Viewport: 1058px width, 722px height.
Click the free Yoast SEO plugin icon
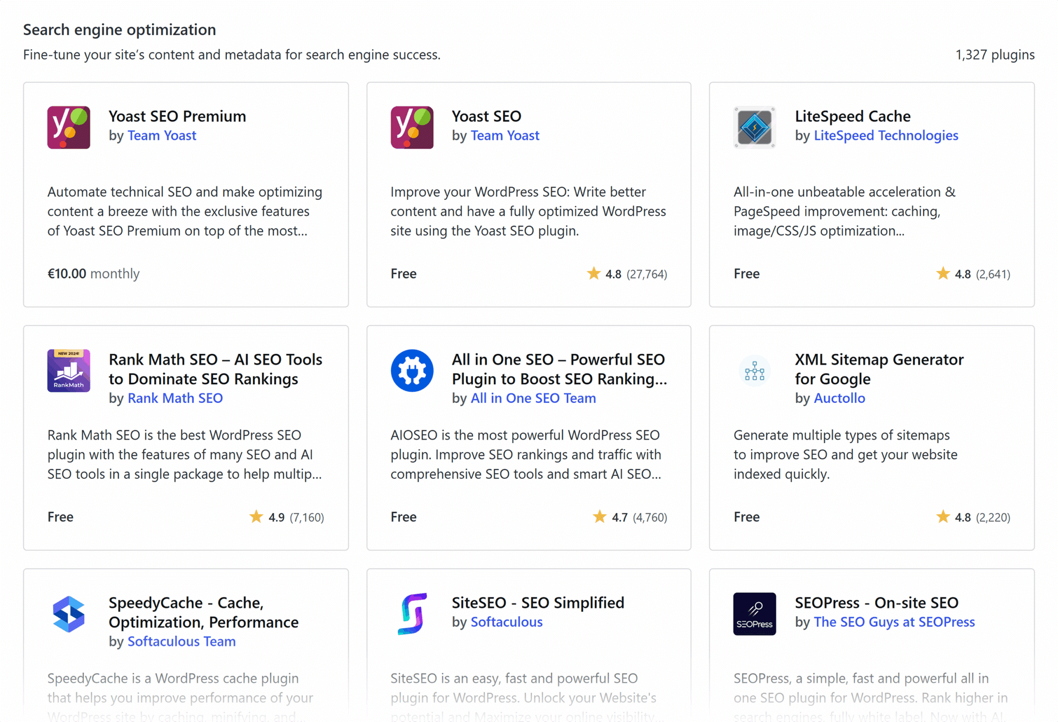point(412,128)
